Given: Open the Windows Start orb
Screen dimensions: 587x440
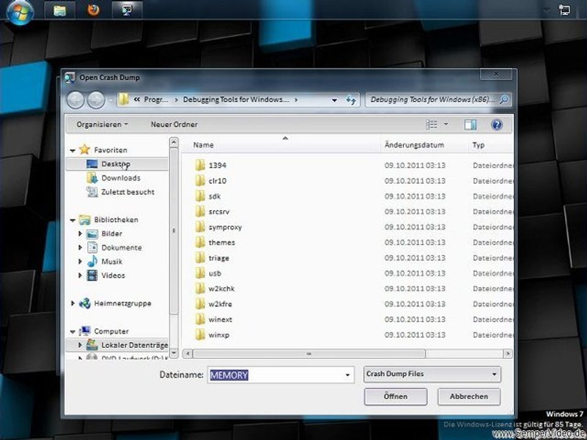Looking at the screenshot, I should (x=20, y=12).
